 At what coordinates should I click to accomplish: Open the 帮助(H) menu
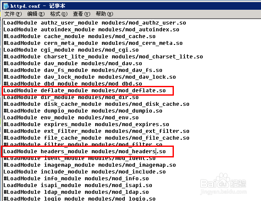click(104, 14)
